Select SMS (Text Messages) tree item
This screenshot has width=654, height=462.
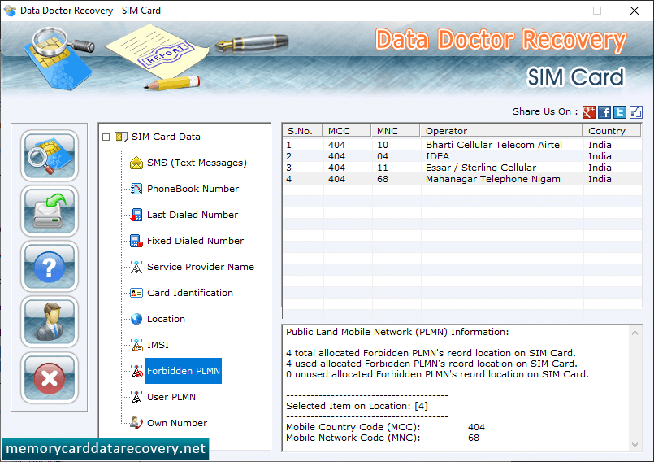197,163
